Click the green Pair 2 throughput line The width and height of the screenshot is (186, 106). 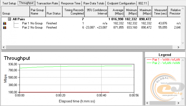click(x=76, y=66)
